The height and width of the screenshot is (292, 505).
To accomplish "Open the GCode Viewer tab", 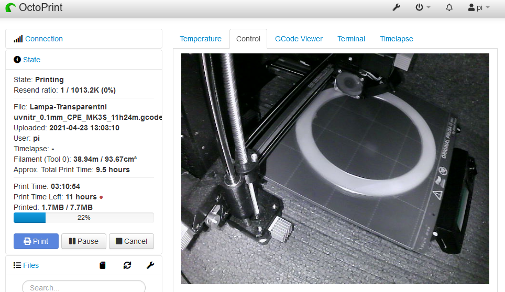I will click(299, 39).
